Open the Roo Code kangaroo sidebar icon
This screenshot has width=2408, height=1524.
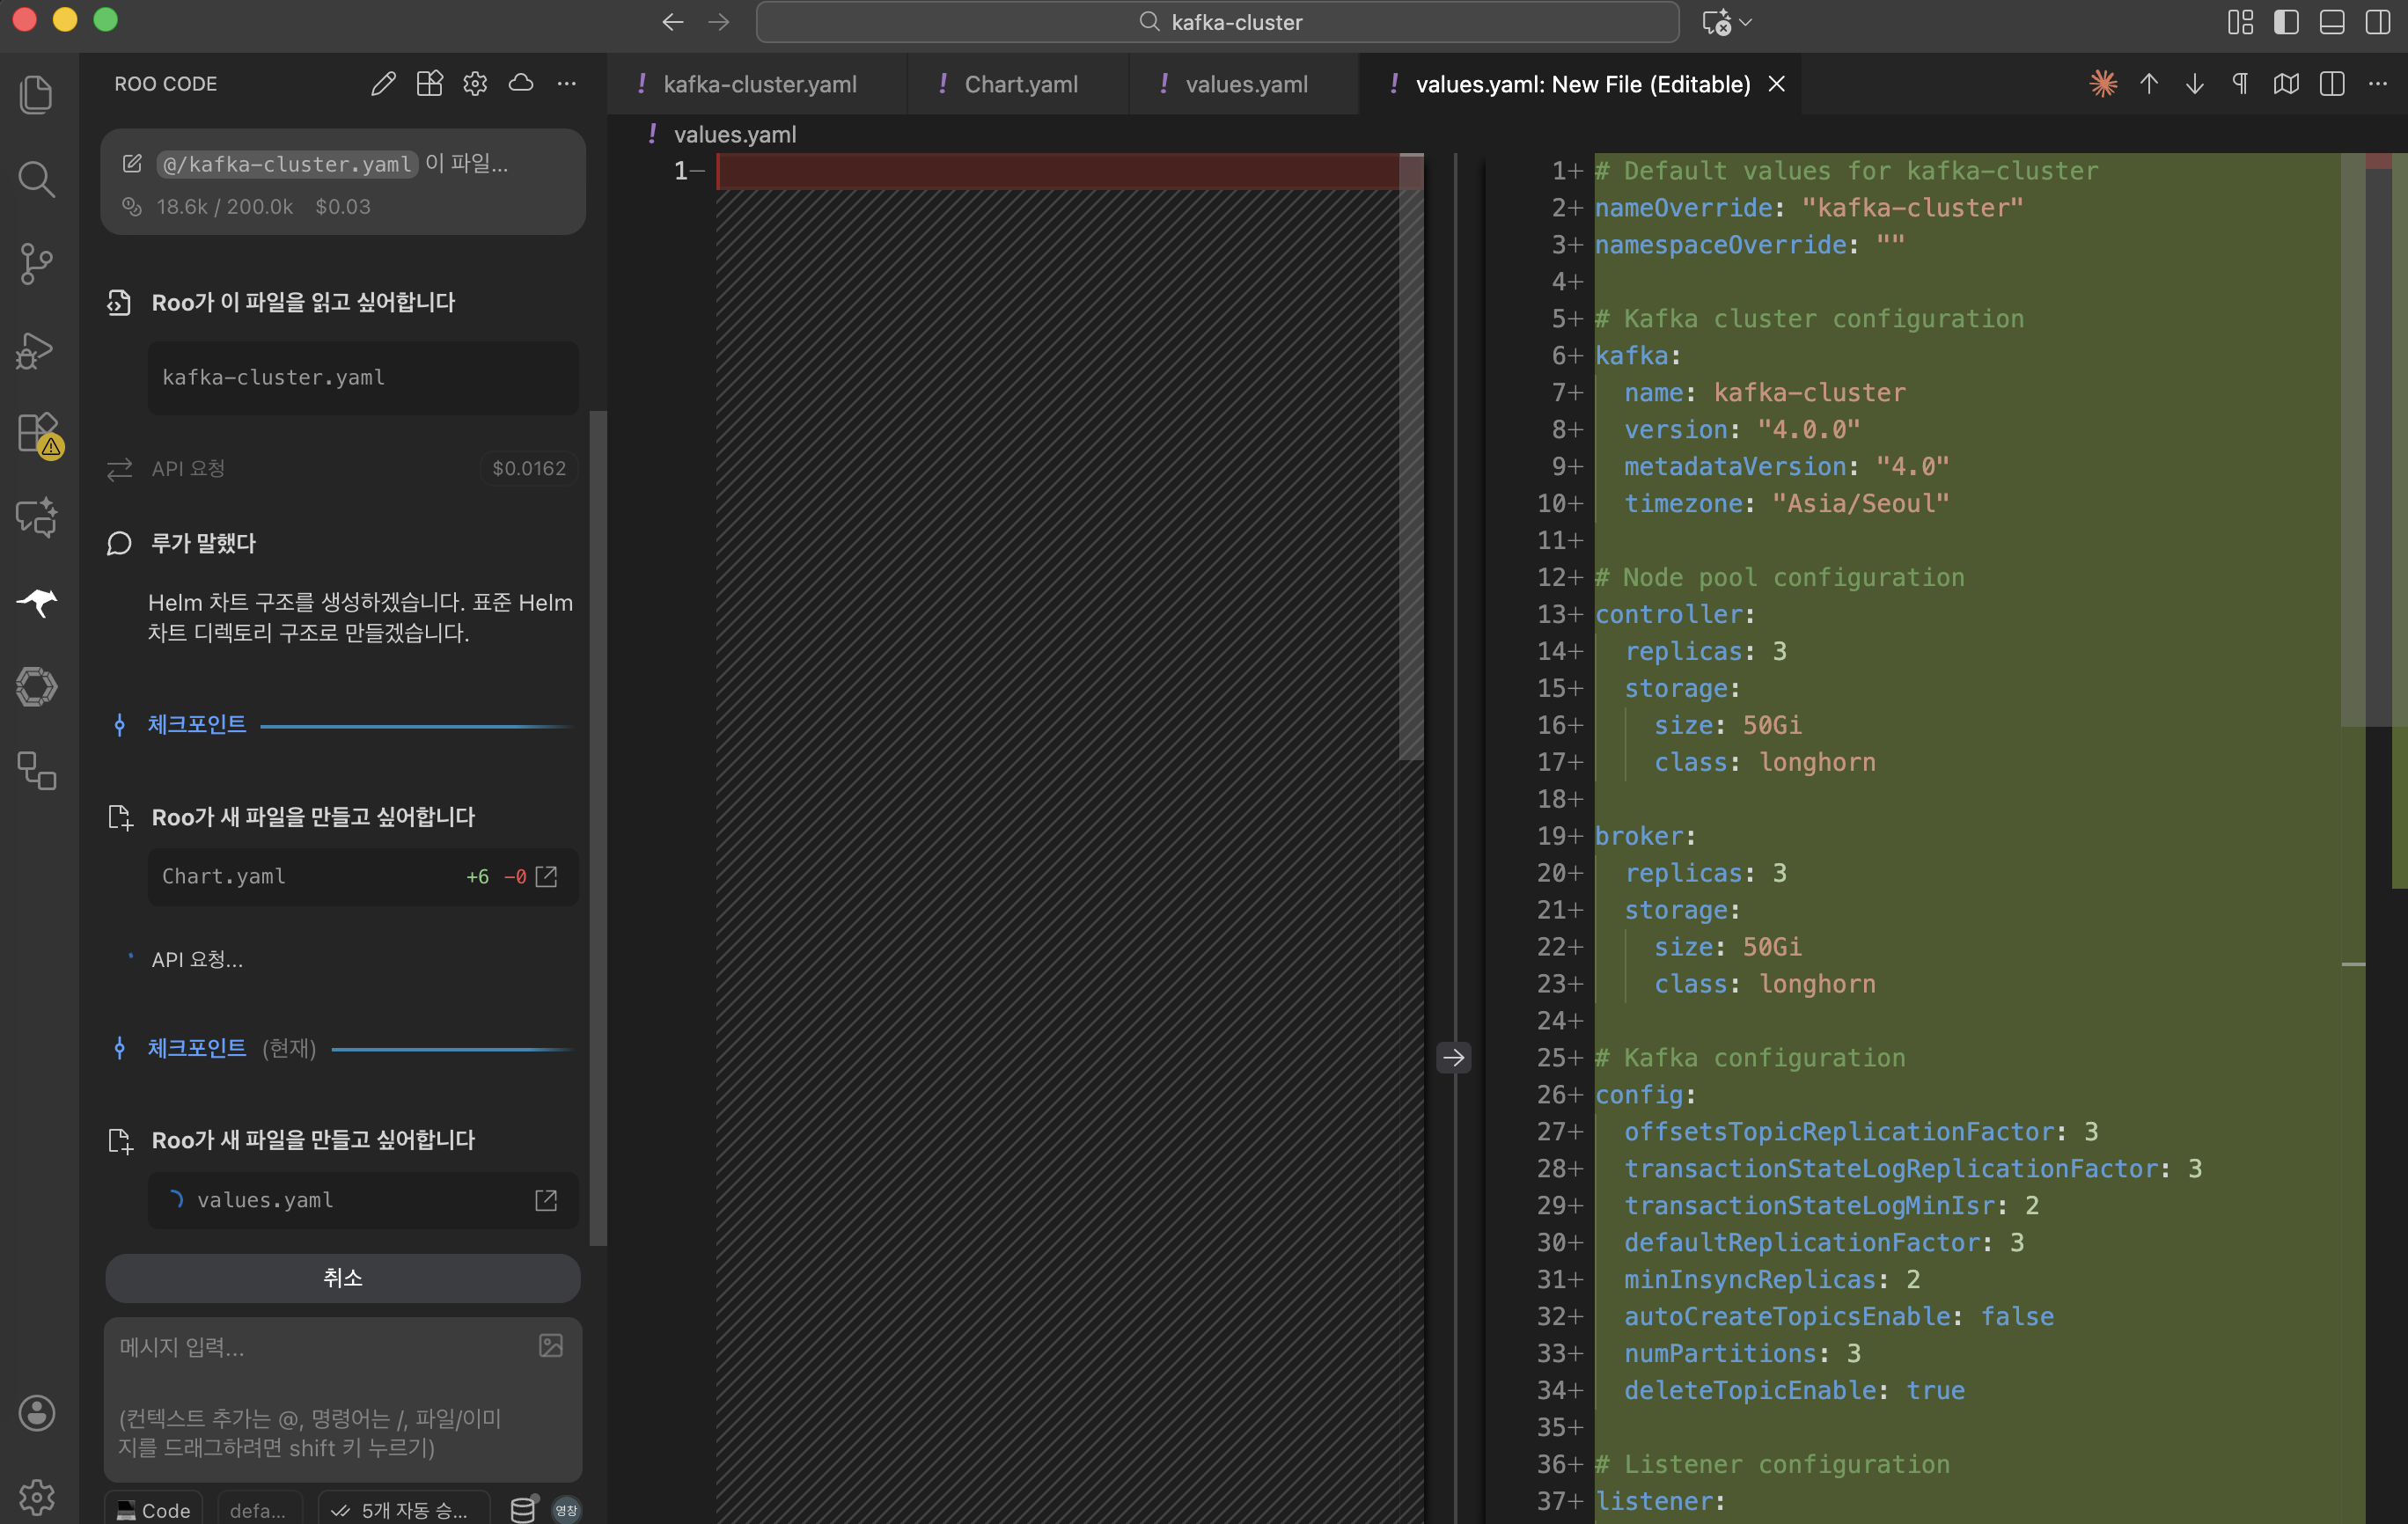coord(37,602)
